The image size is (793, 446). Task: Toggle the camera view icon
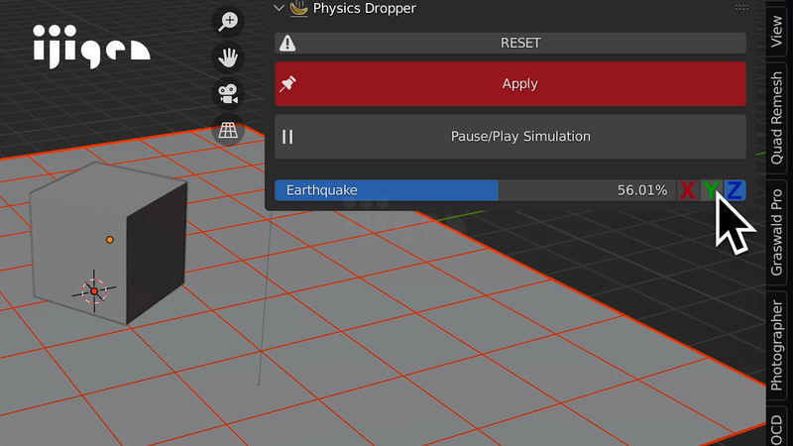pyautogui.click(x=228, y=94)
